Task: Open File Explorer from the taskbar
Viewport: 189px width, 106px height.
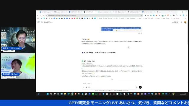Action: click(x=65, y=94)
